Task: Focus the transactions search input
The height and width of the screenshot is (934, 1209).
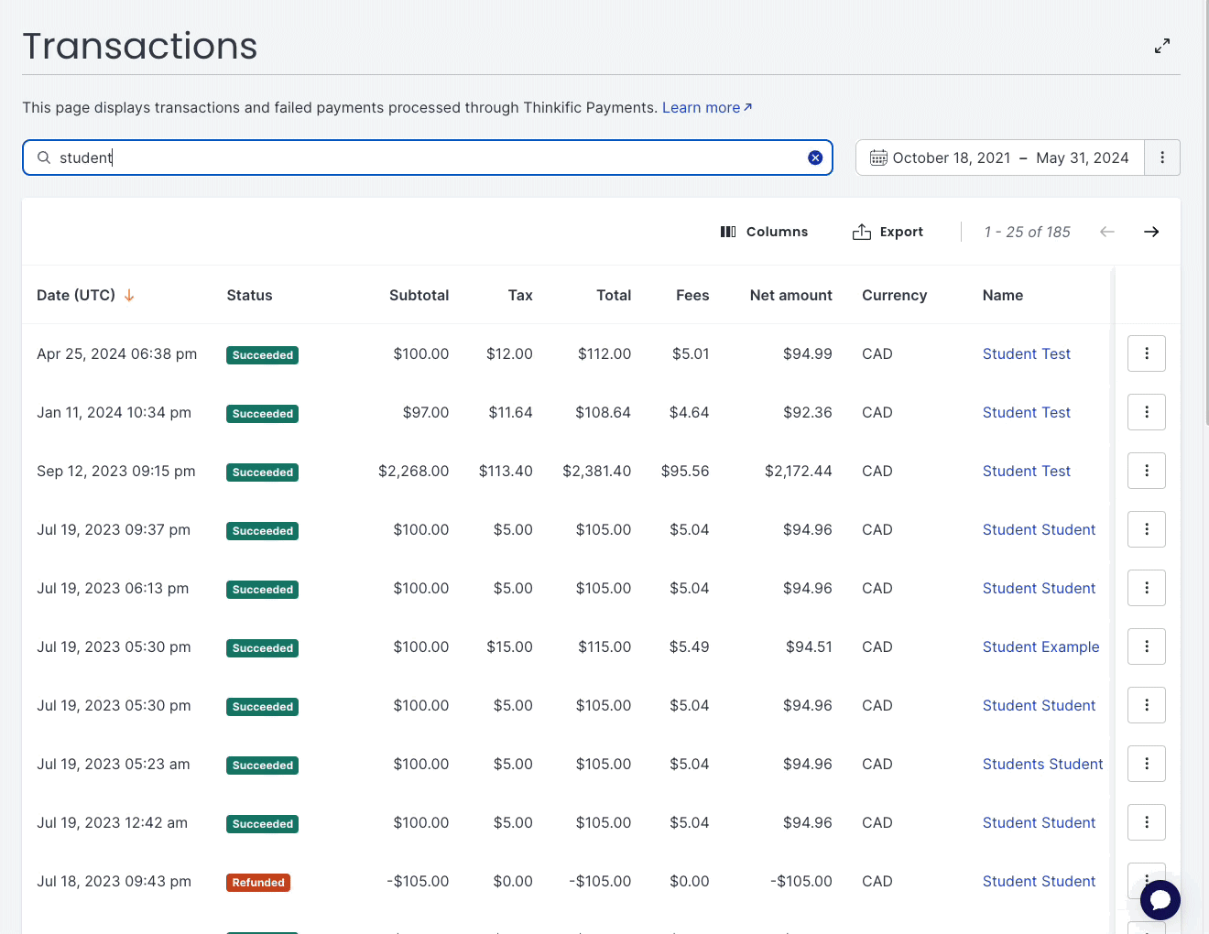Action: (421, 157)
